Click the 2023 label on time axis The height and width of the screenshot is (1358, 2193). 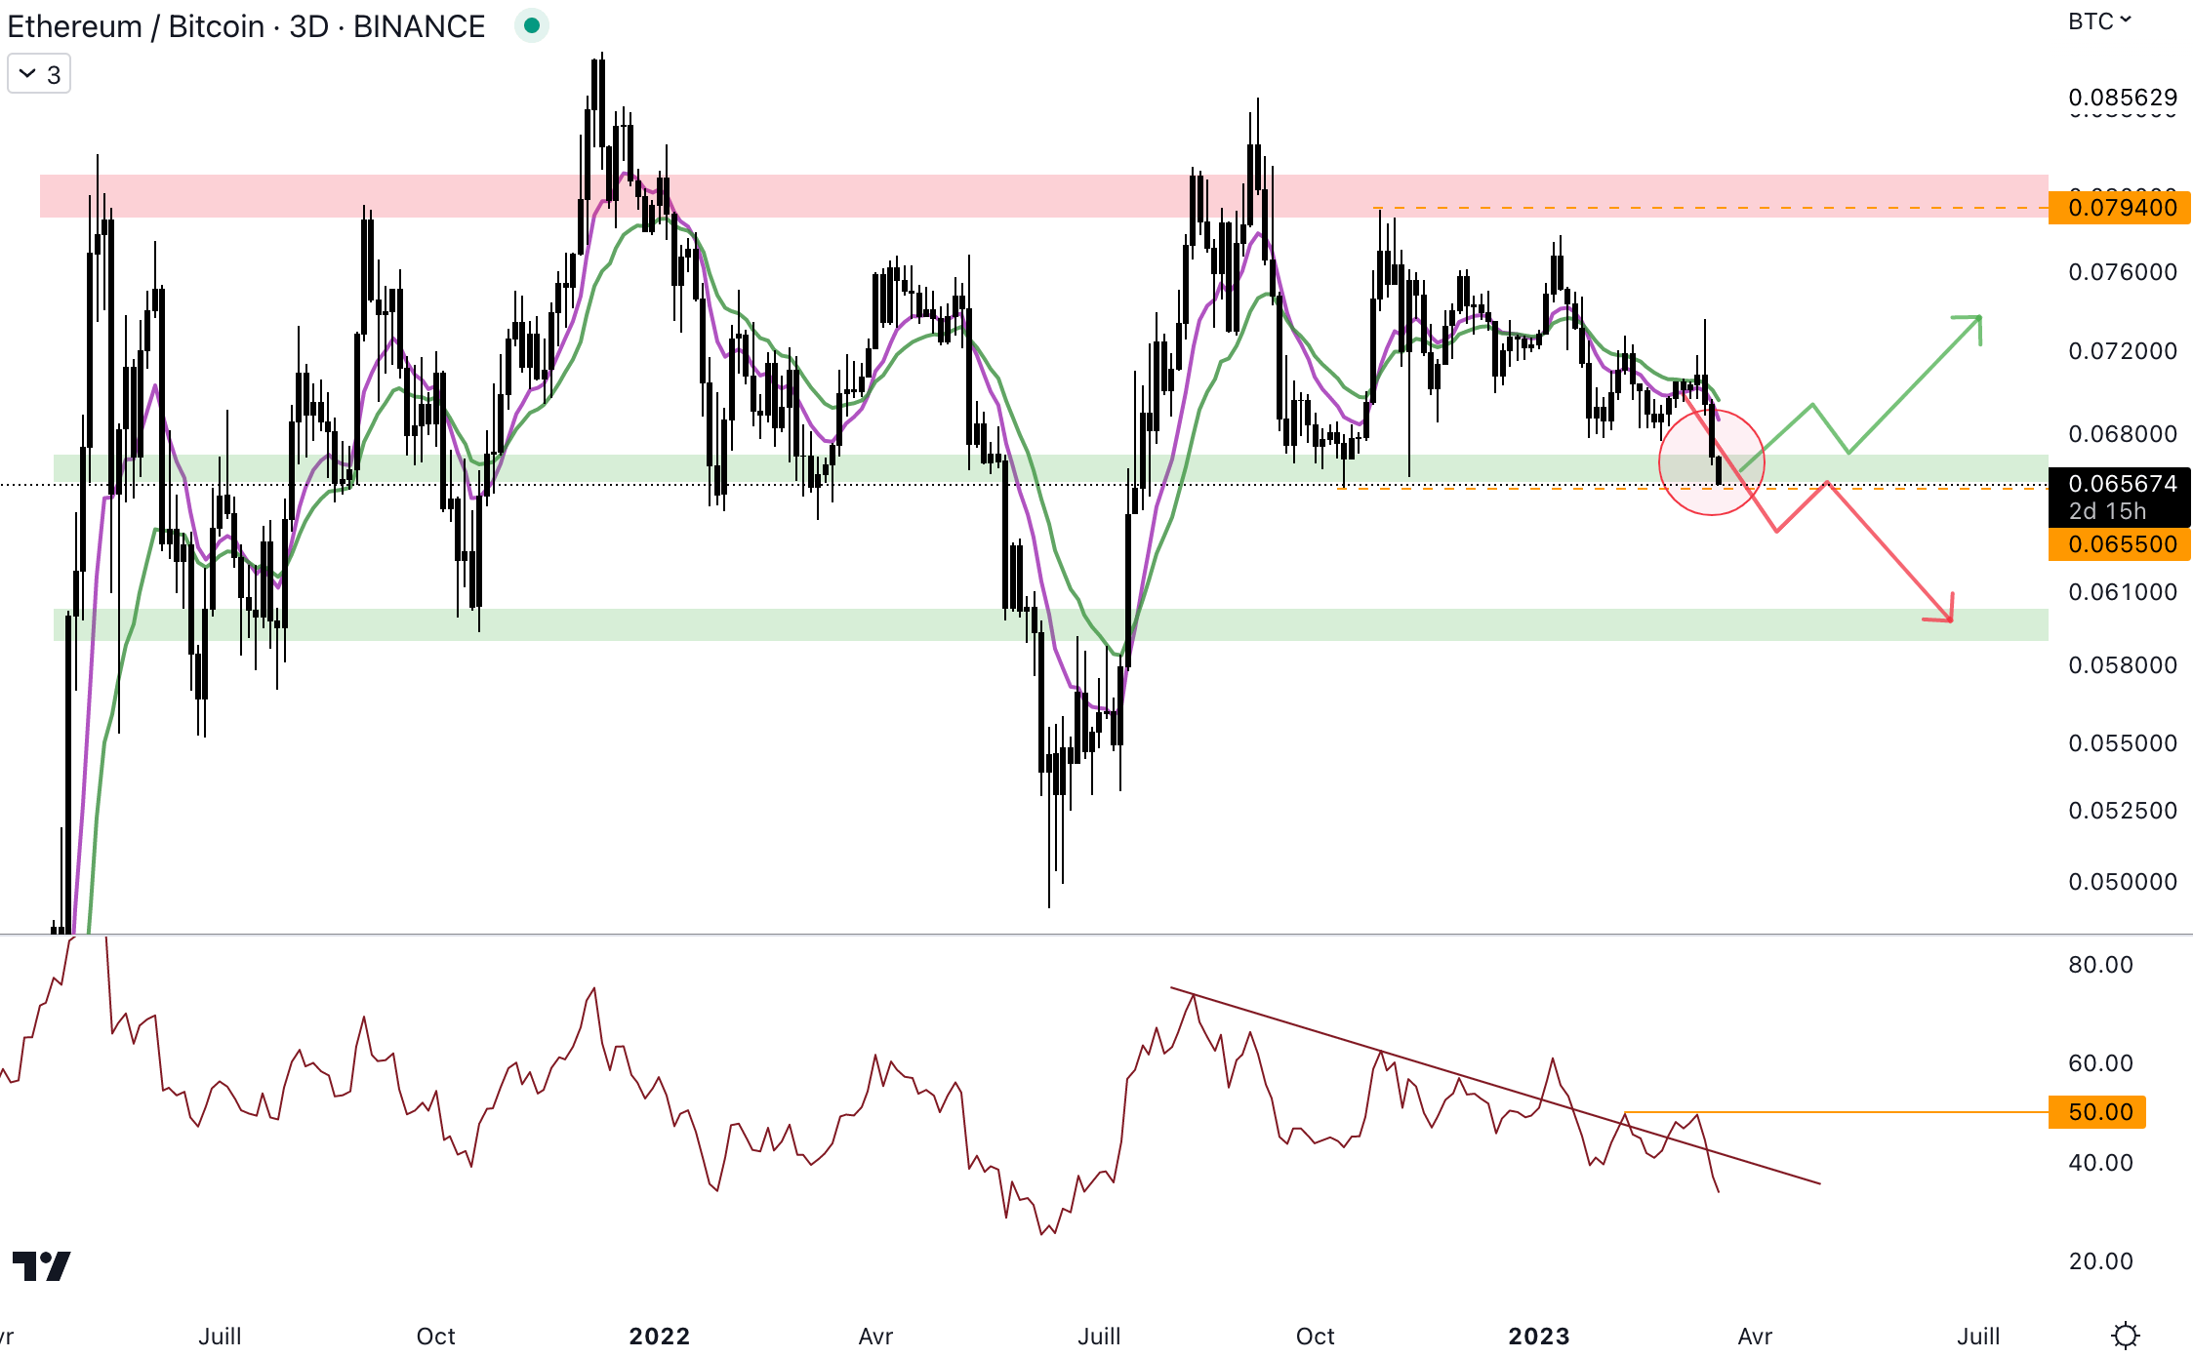pos(1538,1336)
